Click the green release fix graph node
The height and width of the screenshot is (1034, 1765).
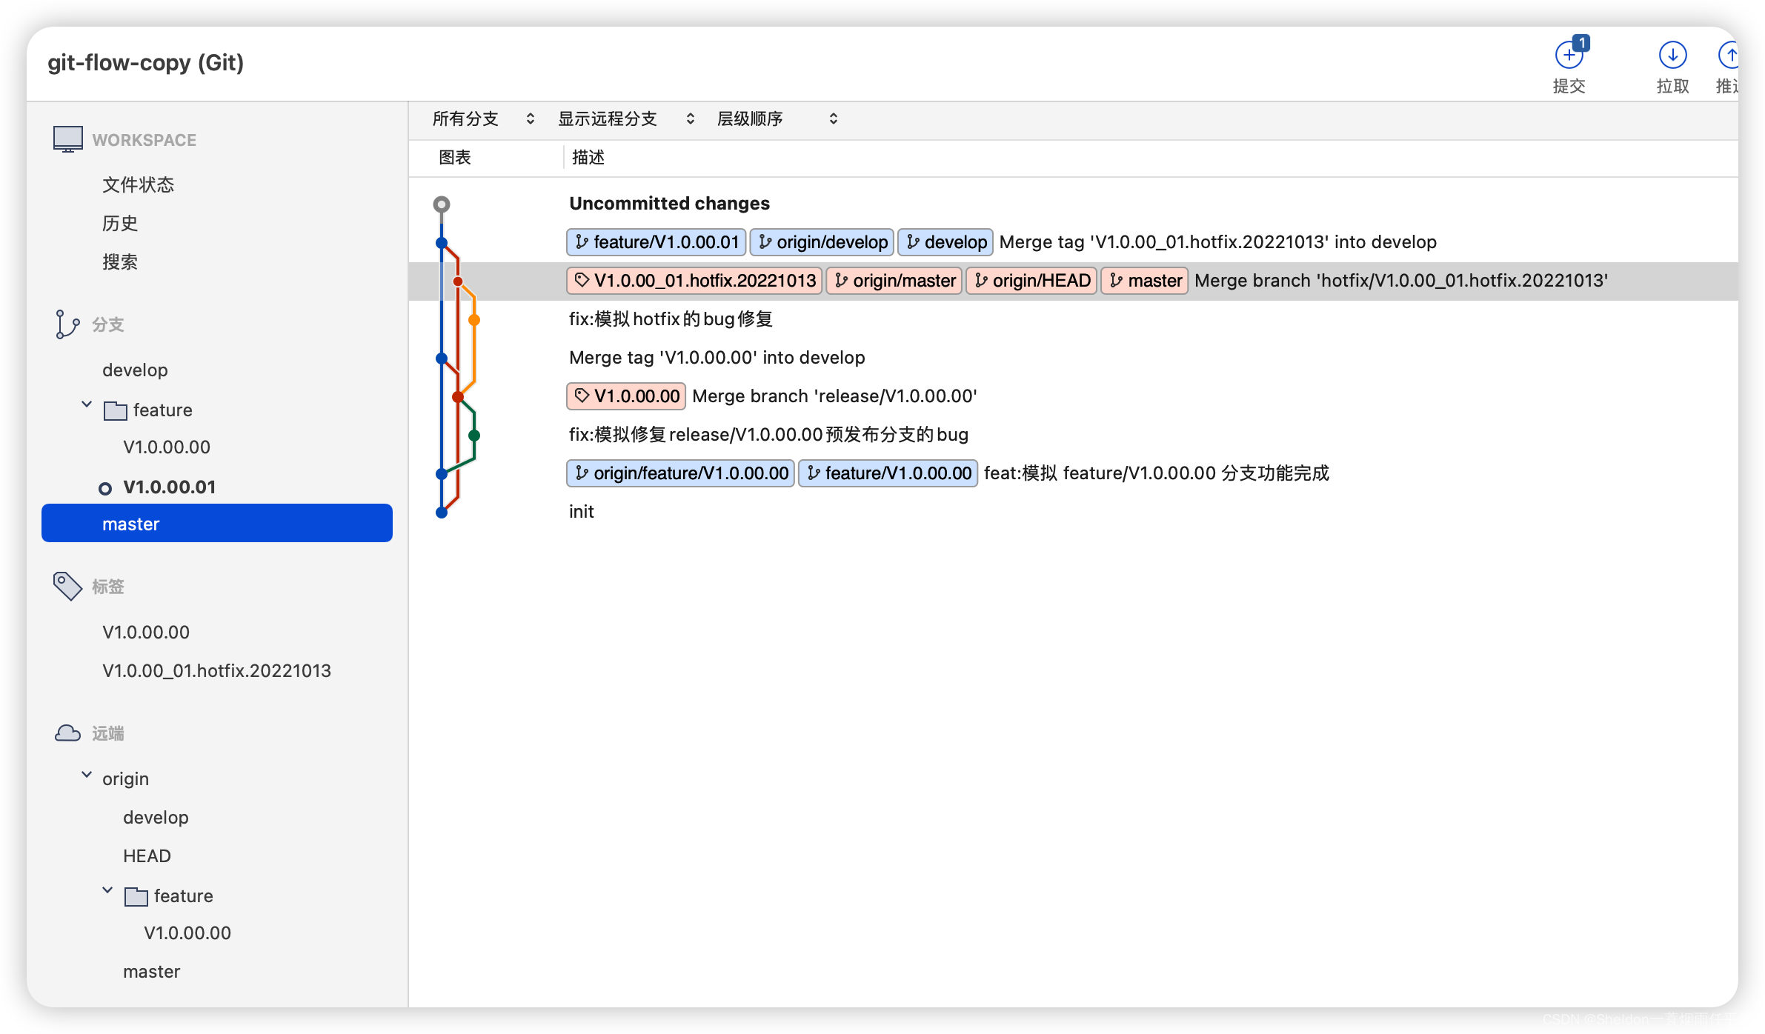(474, 436)
